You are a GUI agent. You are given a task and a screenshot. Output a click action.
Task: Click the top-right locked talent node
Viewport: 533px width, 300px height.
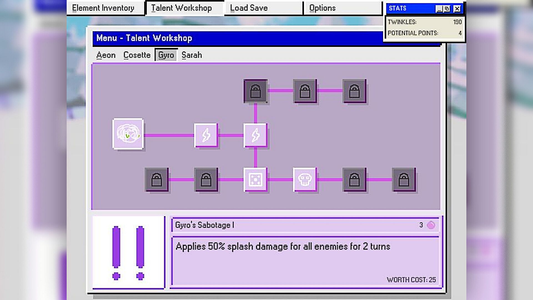pos(354,91)
